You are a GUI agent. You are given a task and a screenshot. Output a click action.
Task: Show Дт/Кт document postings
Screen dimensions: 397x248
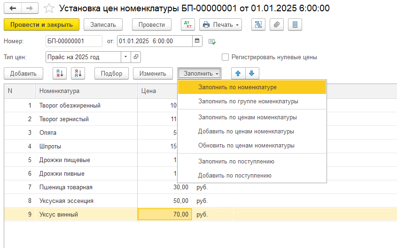188,24
